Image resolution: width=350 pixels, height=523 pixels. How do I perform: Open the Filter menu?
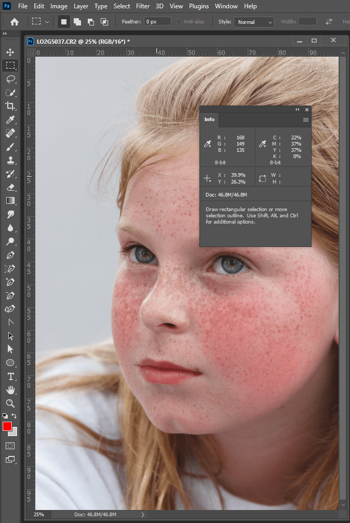pyautogui.click(x=142, y=6)
